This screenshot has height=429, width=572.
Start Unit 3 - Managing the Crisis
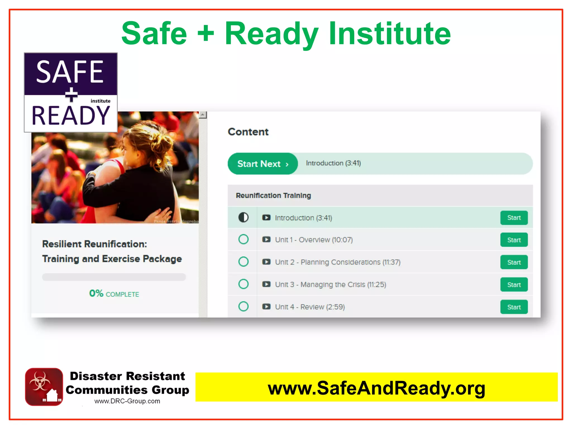[x=514, y=285]
